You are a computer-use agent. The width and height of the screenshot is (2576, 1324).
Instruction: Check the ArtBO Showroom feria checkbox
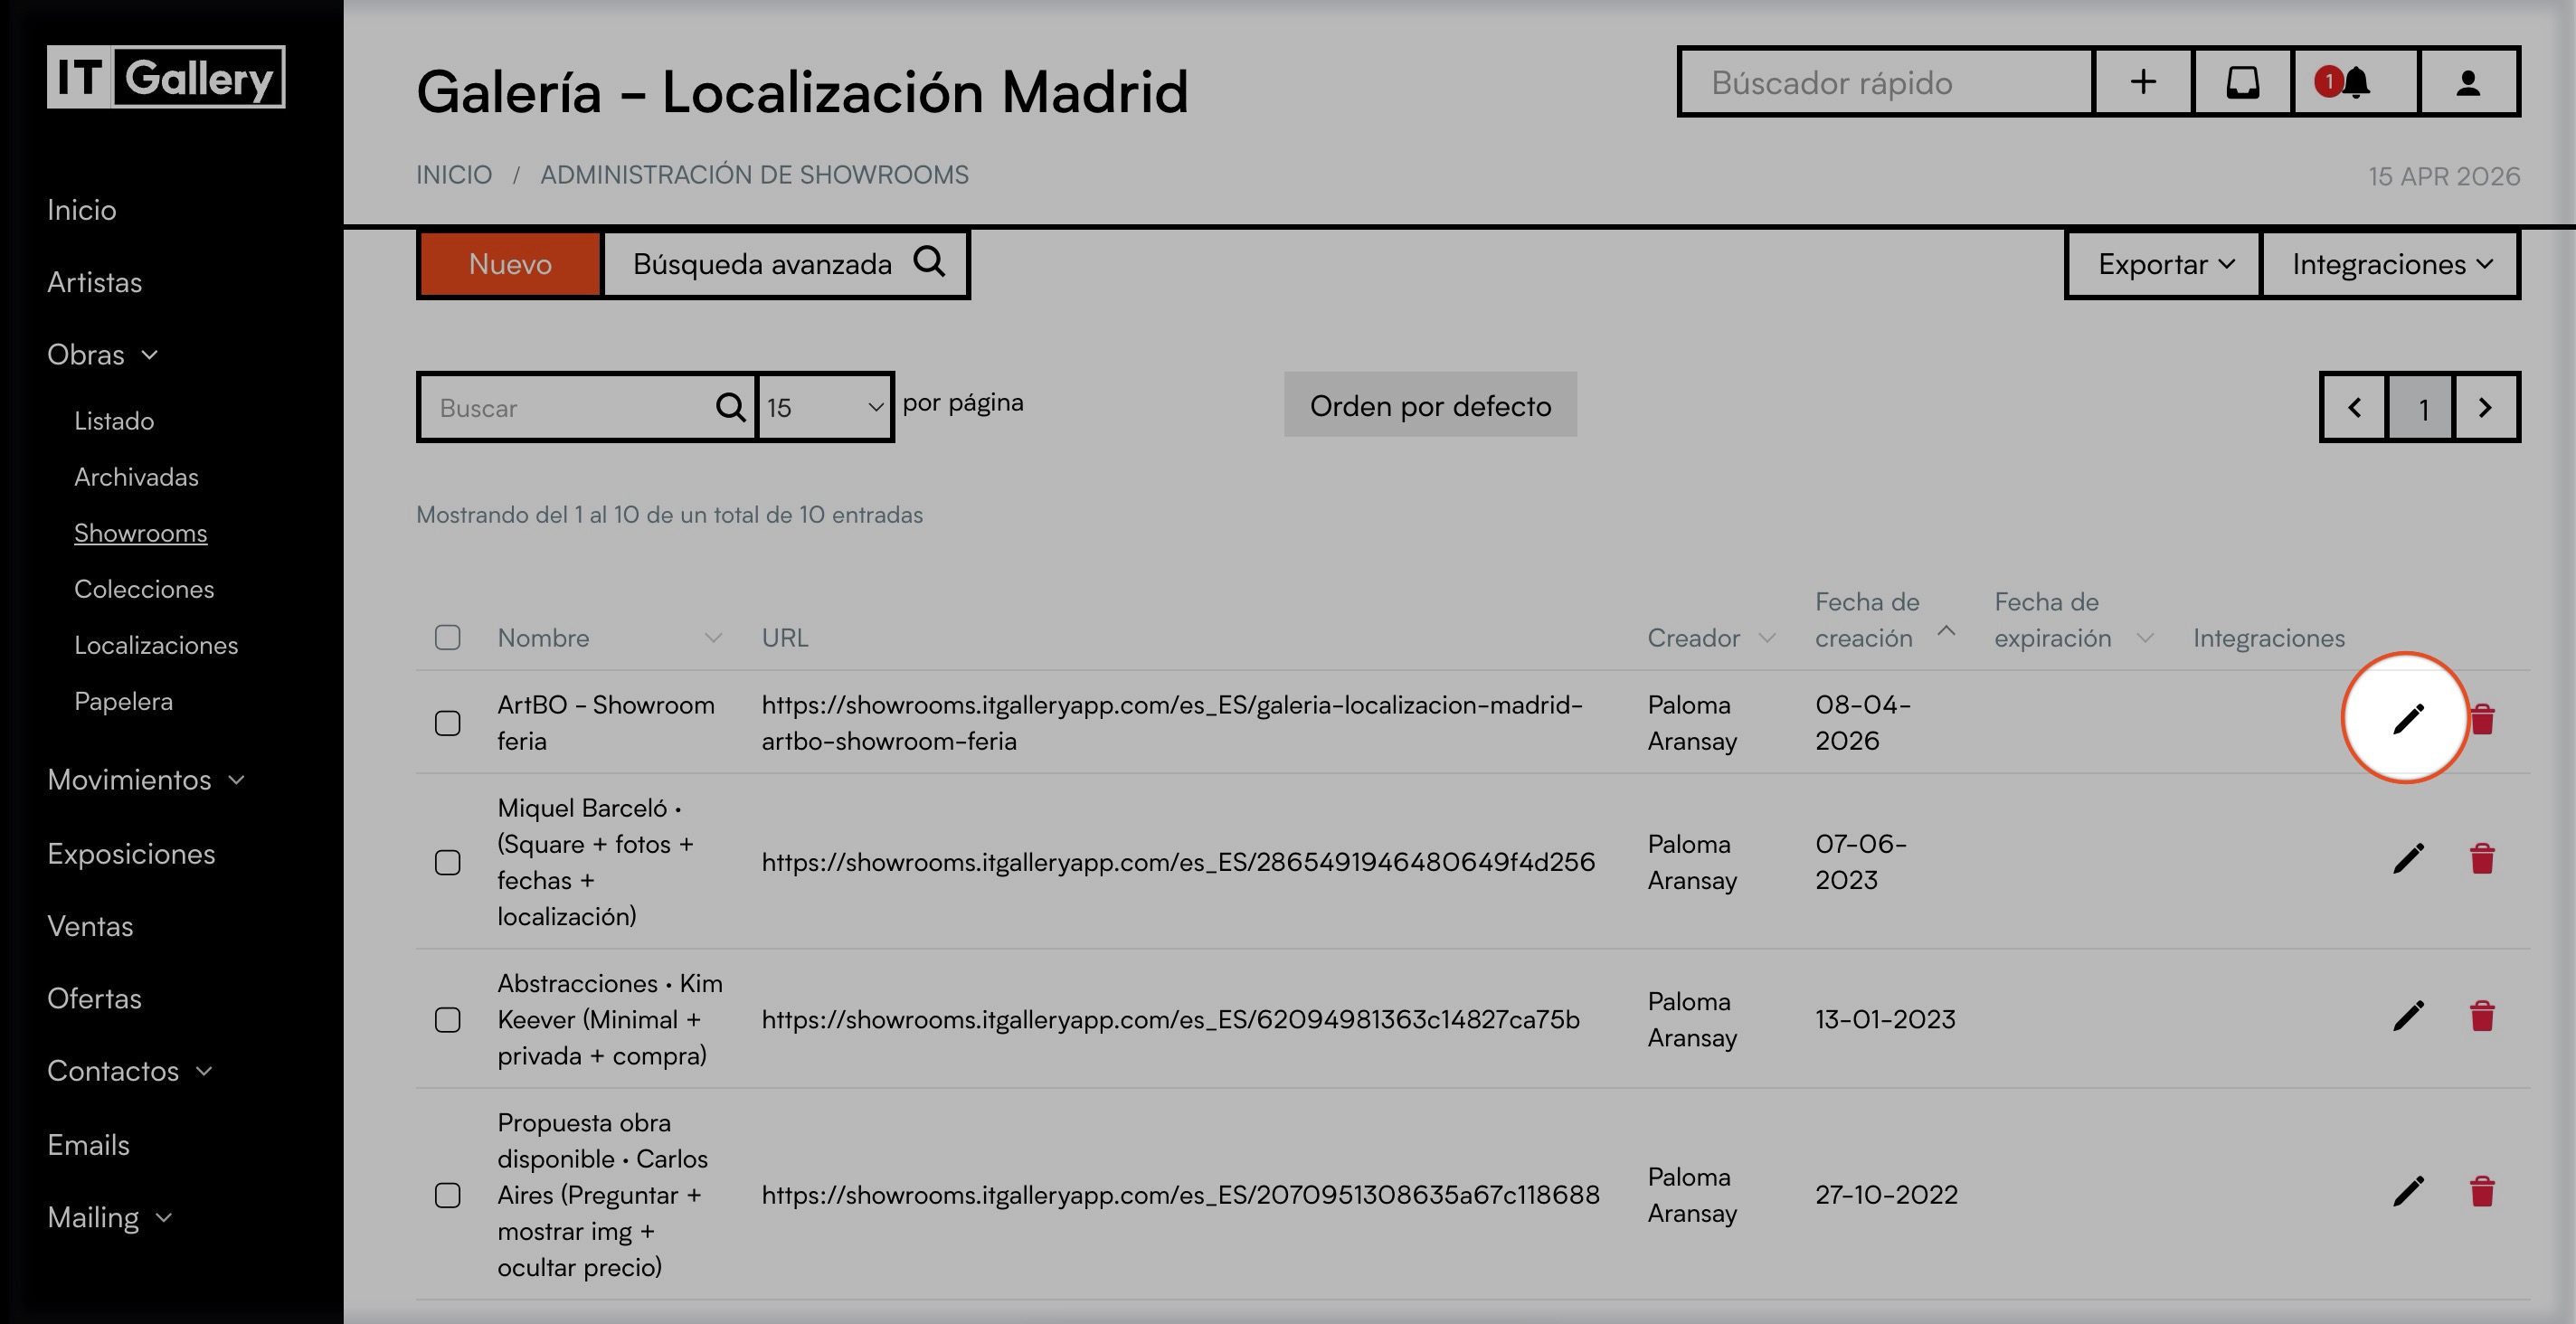pos(447,722)
